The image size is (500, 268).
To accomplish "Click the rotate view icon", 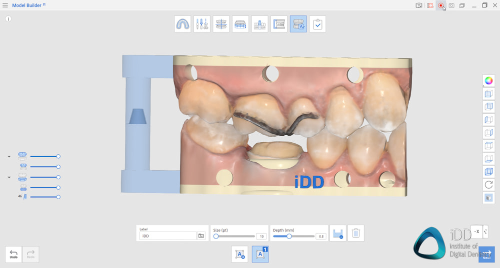I will point(488,185).
